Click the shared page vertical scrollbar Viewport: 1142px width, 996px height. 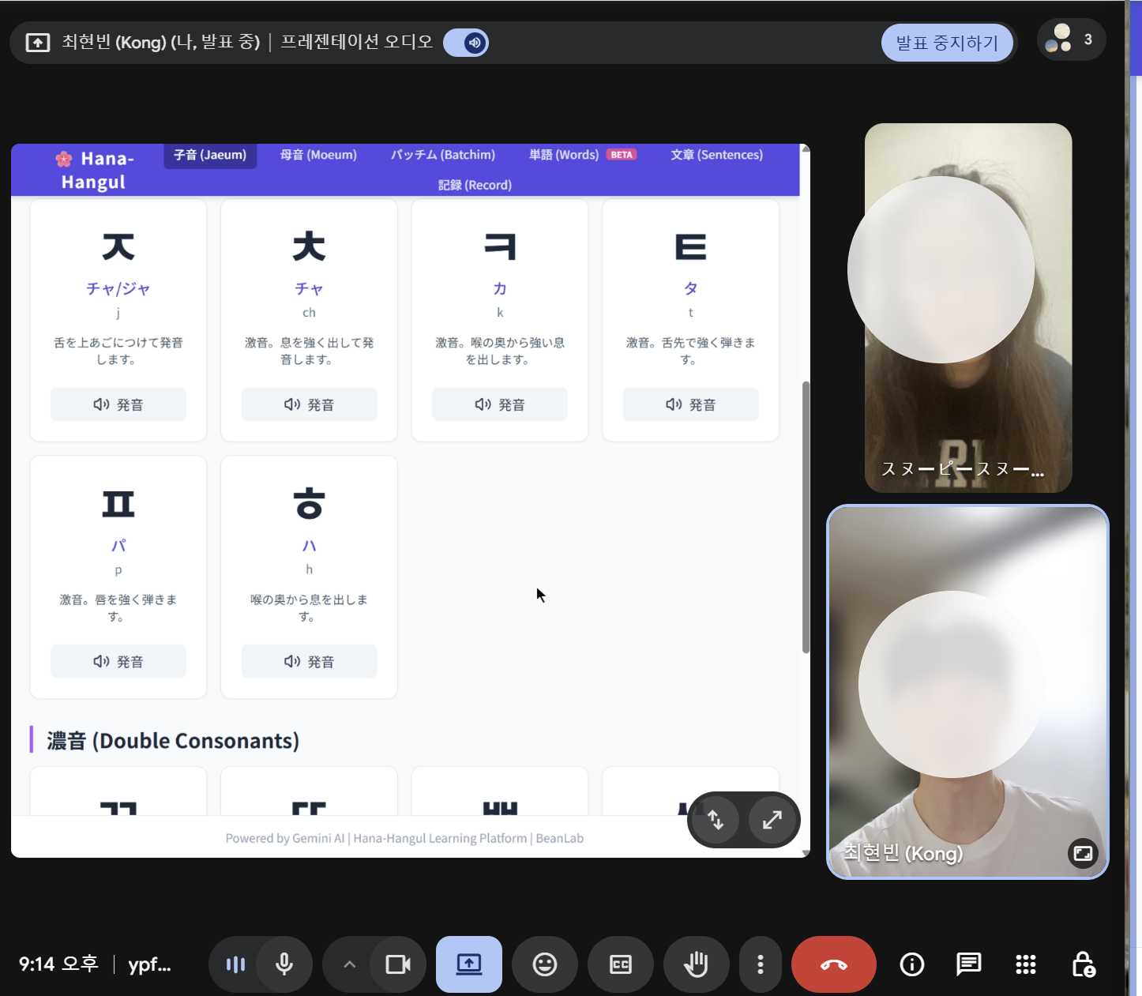[806, 517]
